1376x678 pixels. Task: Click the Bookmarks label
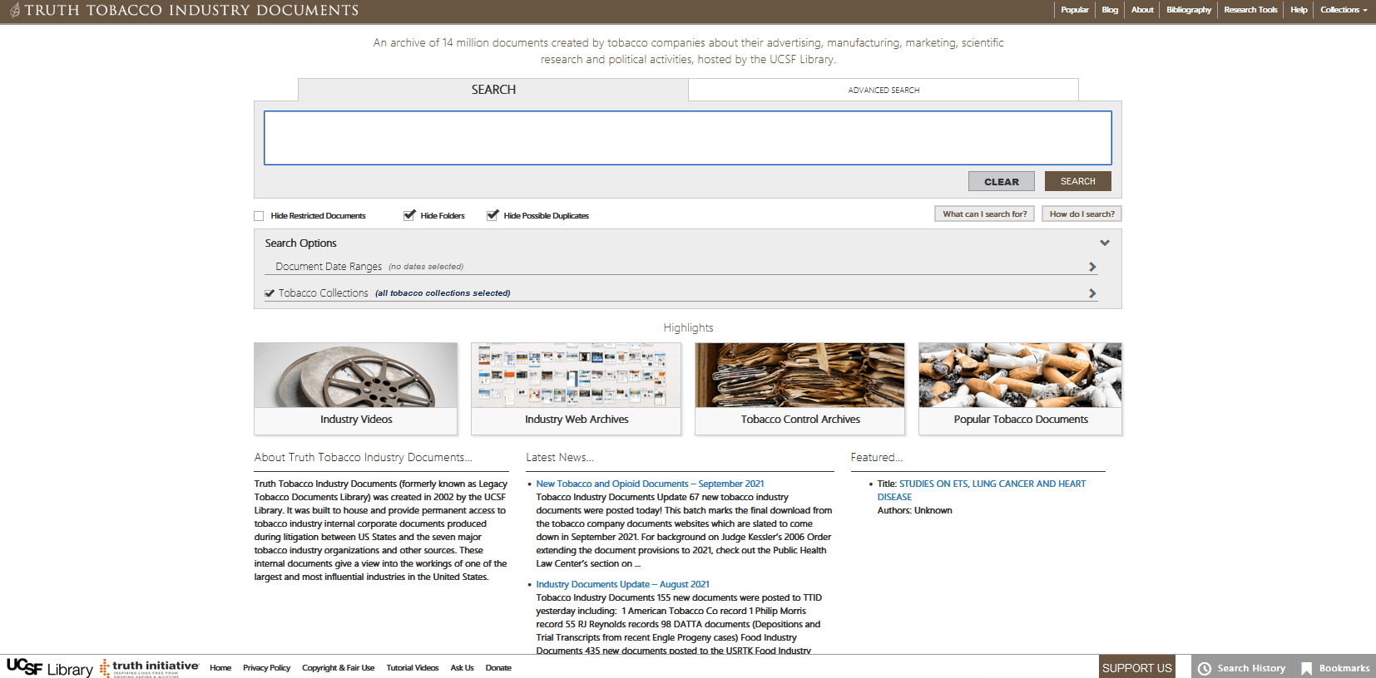click(1344, 668)
